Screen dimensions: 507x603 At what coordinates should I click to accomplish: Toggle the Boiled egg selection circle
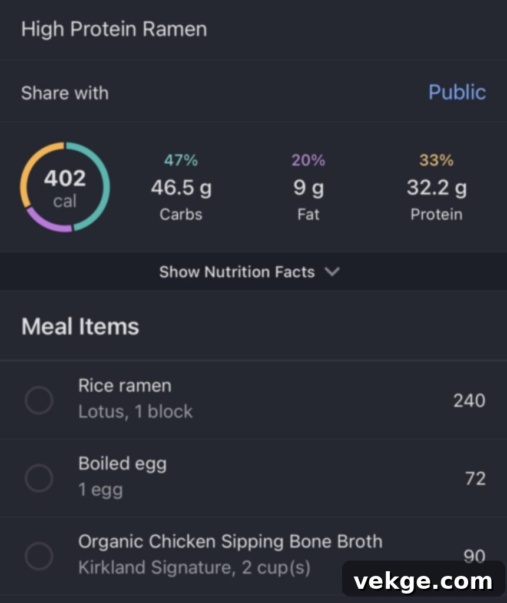pyautogui.click(x=39, y=478)
